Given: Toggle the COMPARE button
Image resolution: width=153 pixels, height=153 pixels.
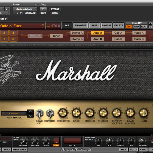Looking at the screenshot, I should 30,13.
